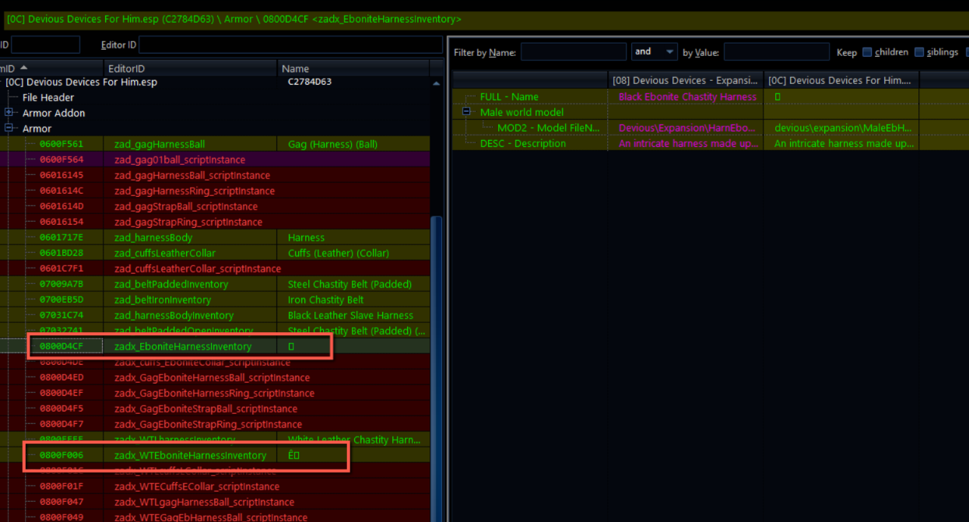Viewport: 969px width, 522px height.
Task: Select record zadx_WTEboniteHarnessInventory
Action: click(215, 455)
